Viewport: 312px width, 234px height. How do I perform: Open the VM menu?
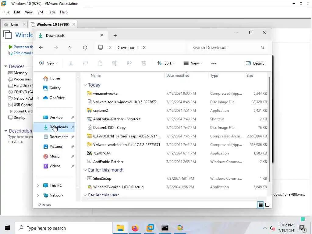40,12
